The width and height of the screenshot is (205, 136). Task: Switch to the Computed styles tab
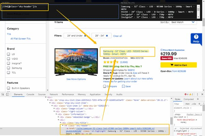pyautogui.click(x=189, y=99)
